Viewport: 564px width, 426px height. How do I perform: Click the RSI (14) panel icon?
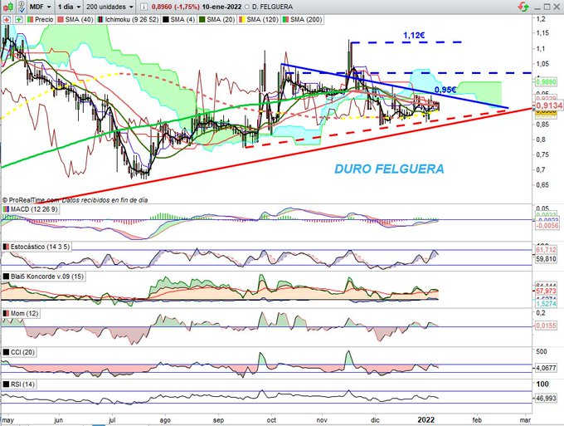click(6, 384)
